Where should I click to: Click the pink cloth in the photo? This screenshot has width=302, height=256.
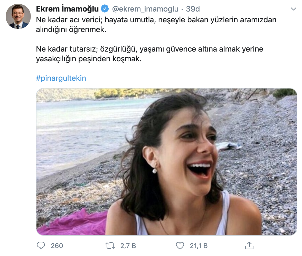(x=73, y=223)
